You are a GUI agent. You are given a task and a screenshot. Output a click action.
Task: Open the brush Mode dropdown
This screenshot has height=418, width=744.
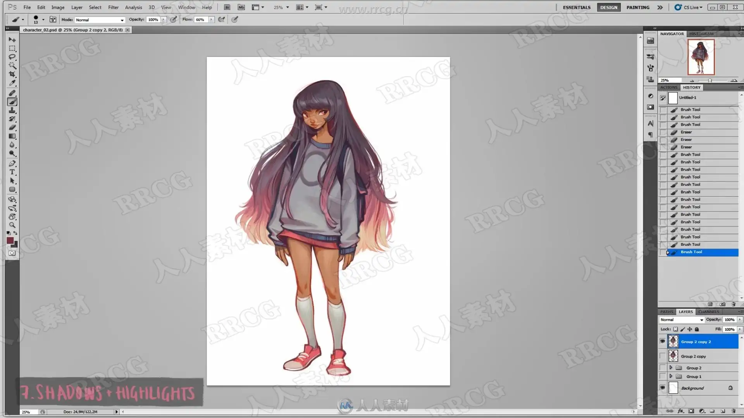coord(100,20)
